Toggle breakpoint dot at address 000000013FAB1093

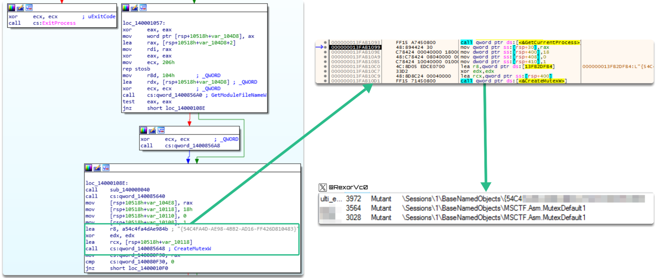point(325,42)
